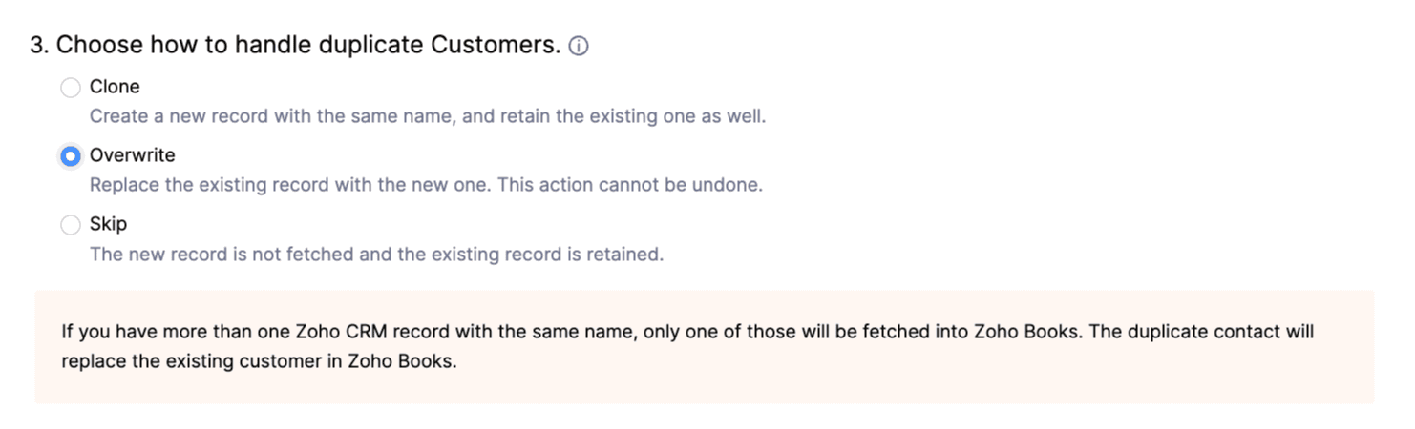Pick the Skip radio button
The width and height of the screenshot is (1415, 429).
click(x=71, y=225)
